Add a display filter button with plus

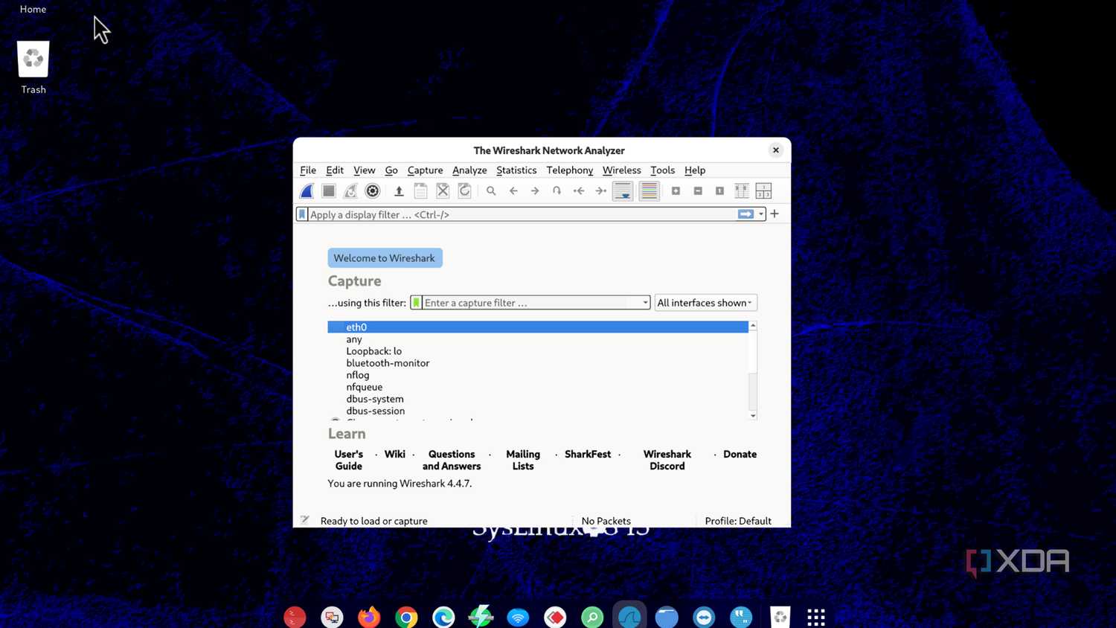775,214
